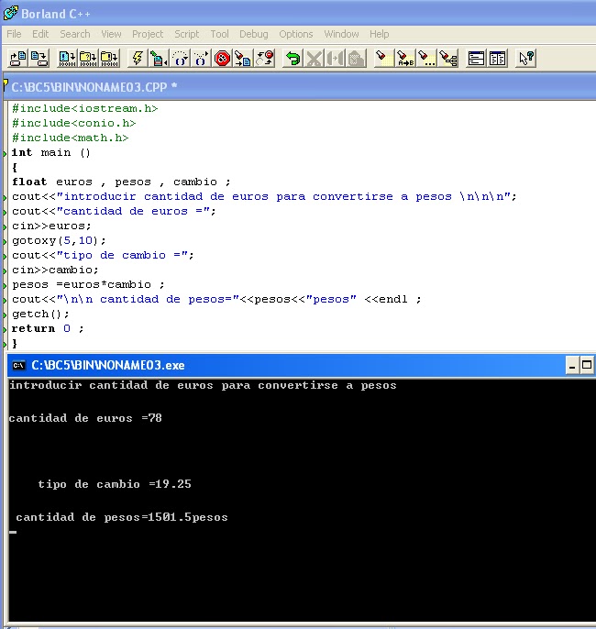
Task: Click gutter marker beside 'return 0 ;' line
Action: pos(5,329)
